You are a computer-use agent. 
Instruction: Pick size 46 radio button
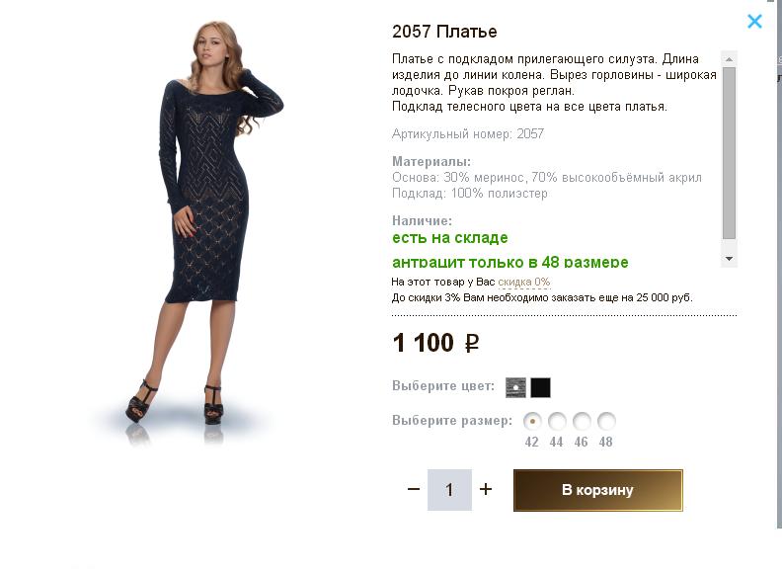[582, 421]
